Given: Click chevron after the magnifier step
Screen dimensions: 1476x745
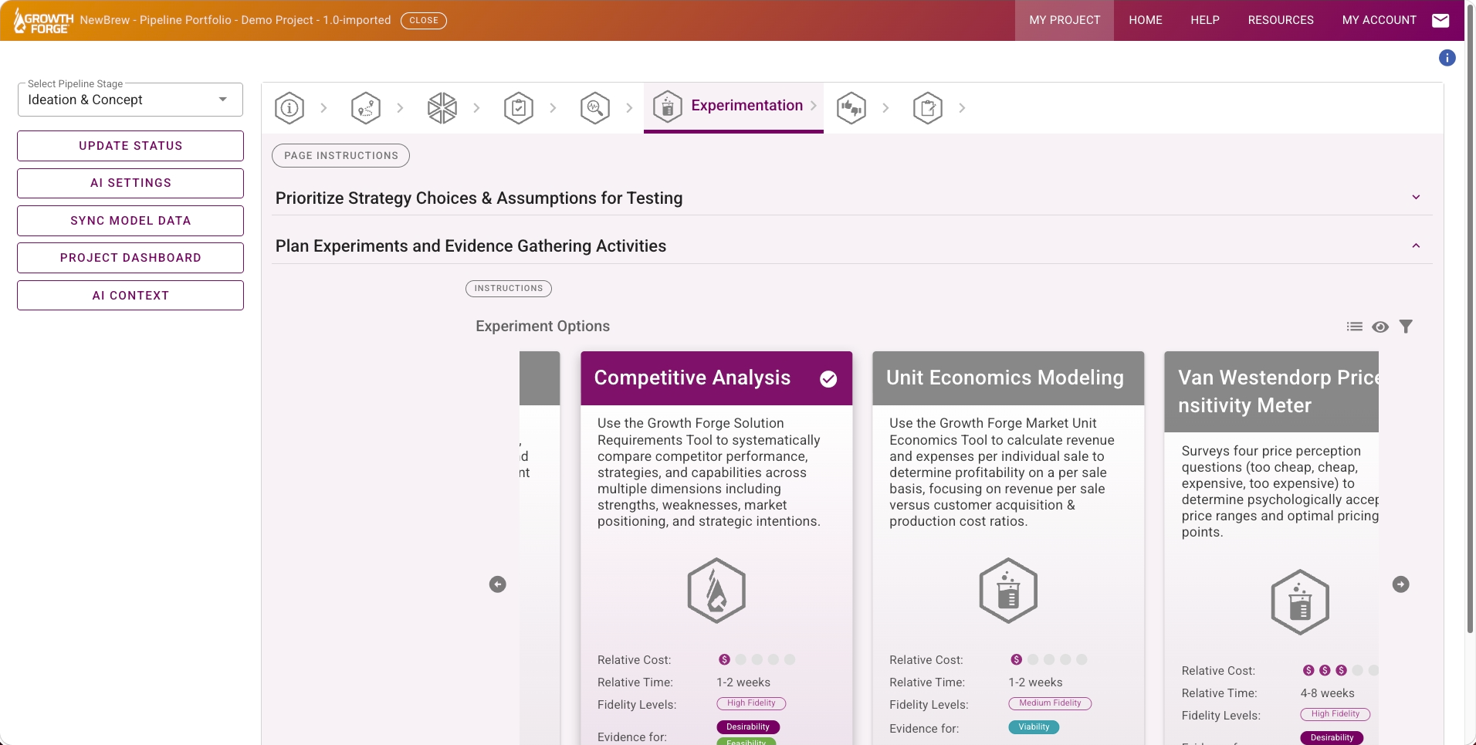Looking at the screenshot, I should coord(629,108).
